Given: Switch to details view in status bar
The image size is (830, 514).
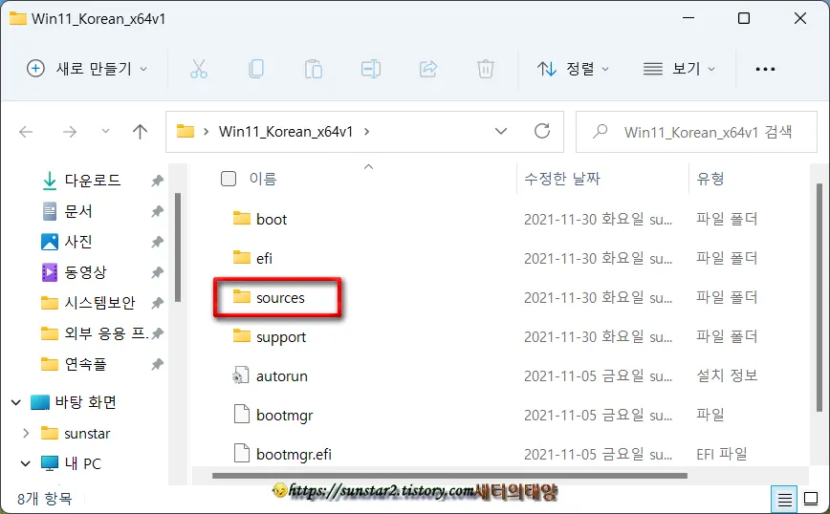Looking at the screenshot, I should point(784,499).
